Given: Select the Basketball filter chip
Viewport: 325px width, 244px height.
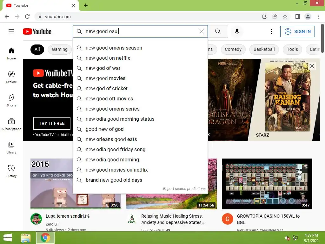Looking at the screenshot, I should point(264,49).
